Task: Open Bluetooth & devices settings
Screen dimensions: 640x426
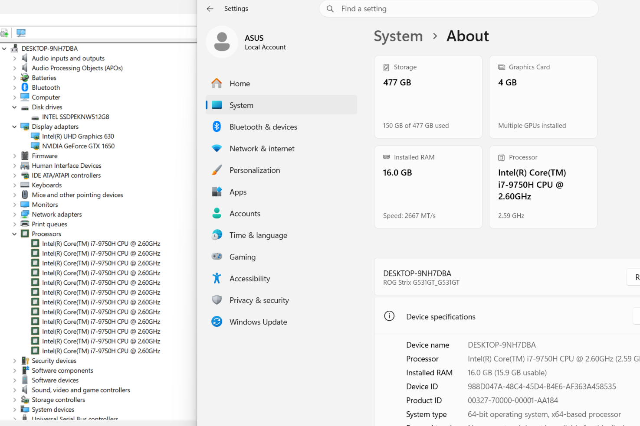Action: pos(281,127)
